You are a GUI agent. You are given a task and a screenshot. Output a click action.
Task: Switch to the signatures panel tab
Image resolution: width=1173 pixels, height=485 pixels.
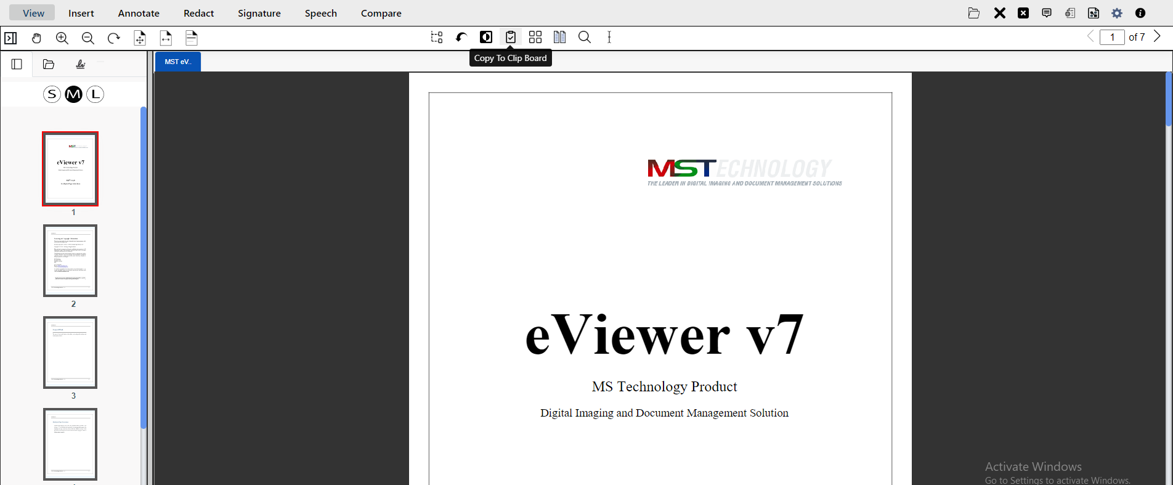(81, 64)
